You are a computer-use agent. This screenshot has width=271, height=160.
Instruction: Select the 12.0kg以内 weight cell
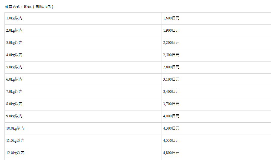tap(83, 153)
